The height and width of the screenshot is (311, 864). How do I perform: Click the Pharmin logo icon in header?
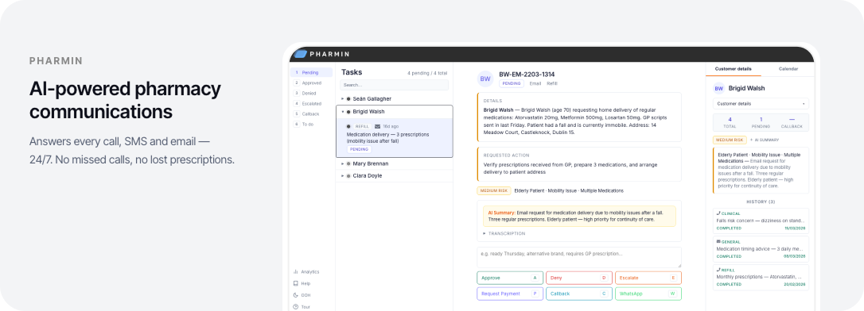[x=300, y=54]
